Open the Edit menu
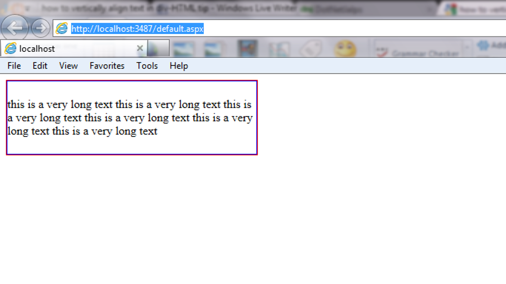This screenshot has height=284, width=506. [40, 66]
